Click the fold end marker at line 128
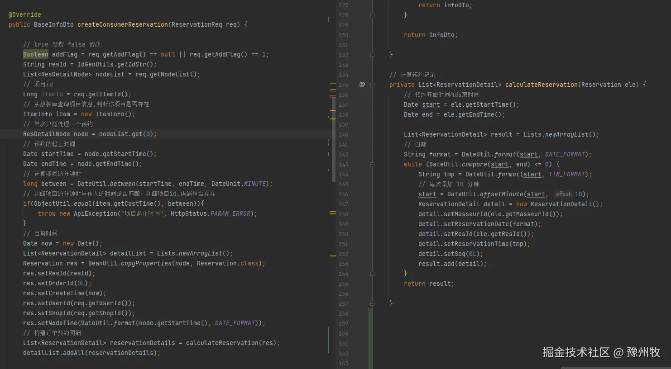671x369 pixels. pos(372,15)
